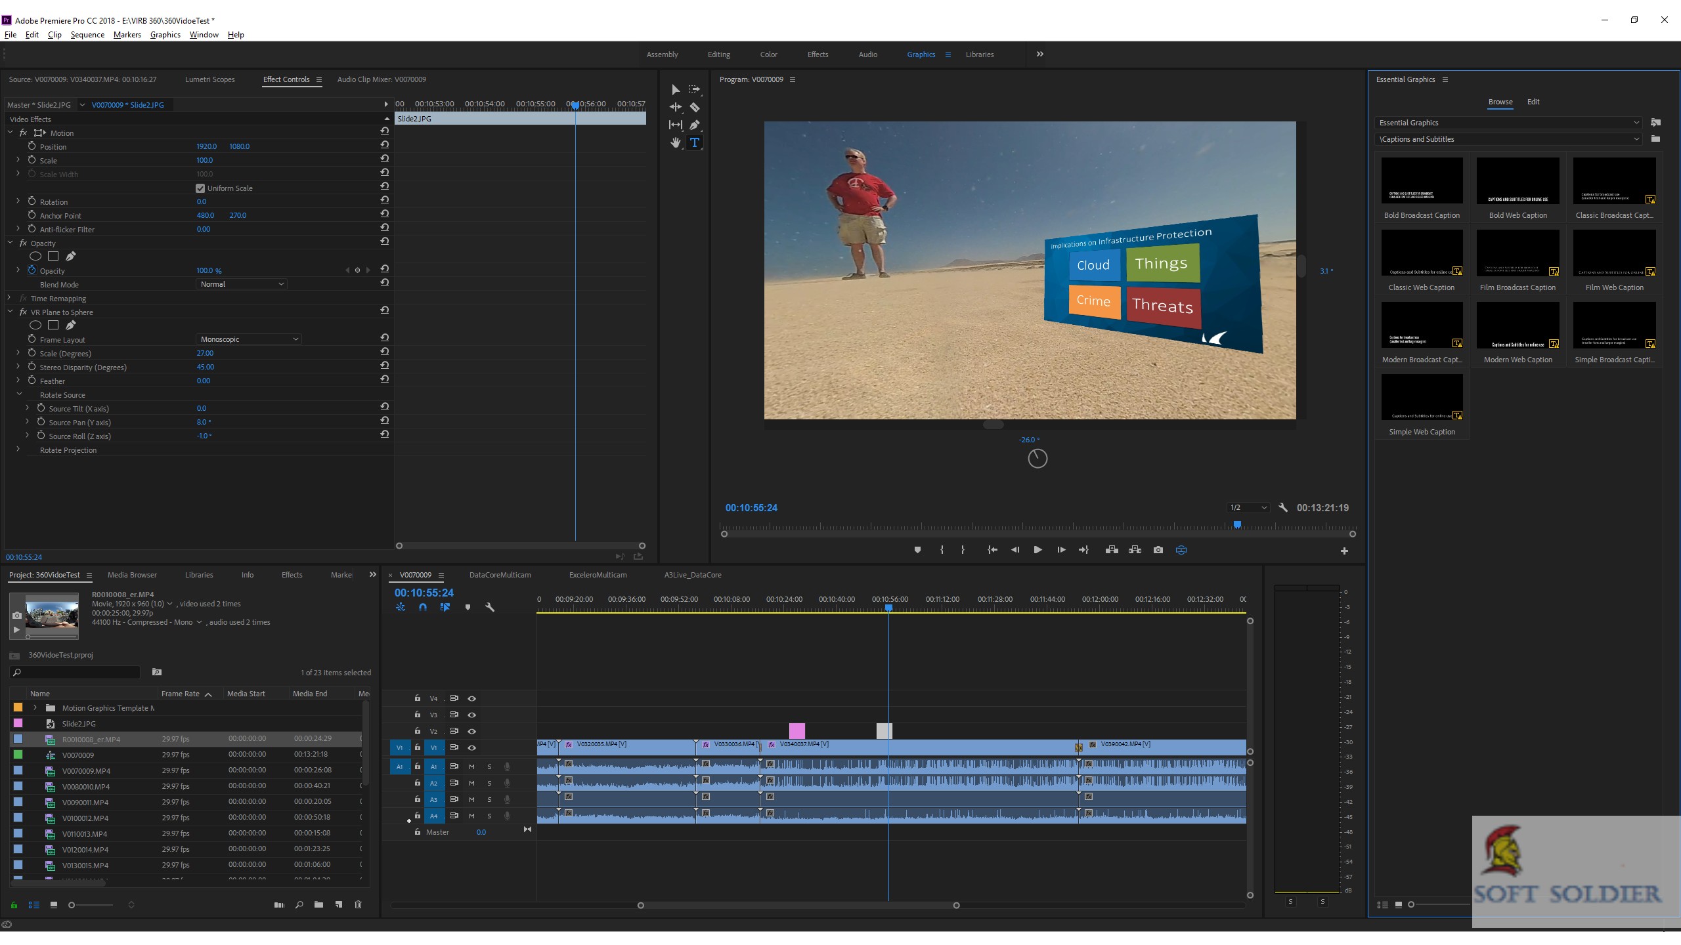Click the Pen tool icon
The height and width of the screenshot is (945, 1681).
click(x=695, y=125)
